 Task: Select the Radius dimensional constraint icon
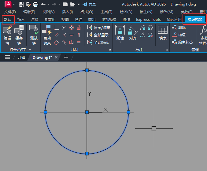pyautogui.click(x=143, y=28)
